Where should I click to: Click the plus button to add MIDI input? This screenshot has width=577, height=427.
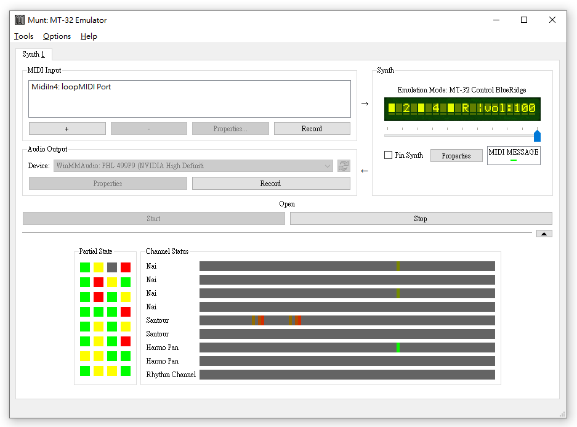67,128
